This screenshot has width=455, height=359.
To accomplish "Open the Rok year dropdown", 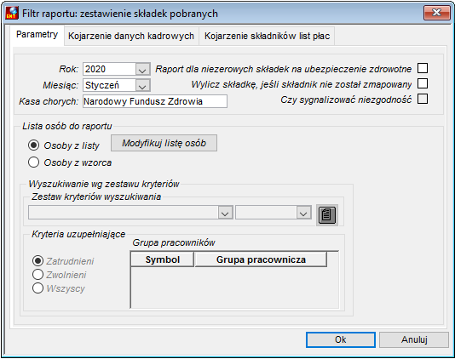I will (142, 69).
